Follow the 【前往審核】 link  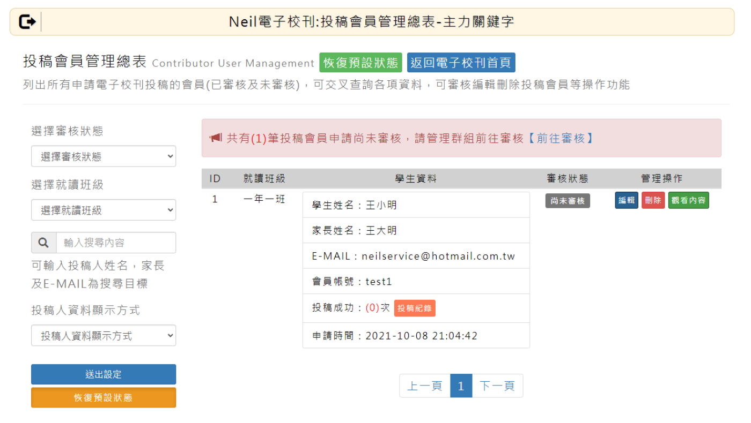point(560,138)
